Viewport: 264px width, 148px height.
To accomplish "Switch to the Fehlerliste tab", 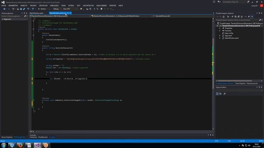I will point(33,137).
